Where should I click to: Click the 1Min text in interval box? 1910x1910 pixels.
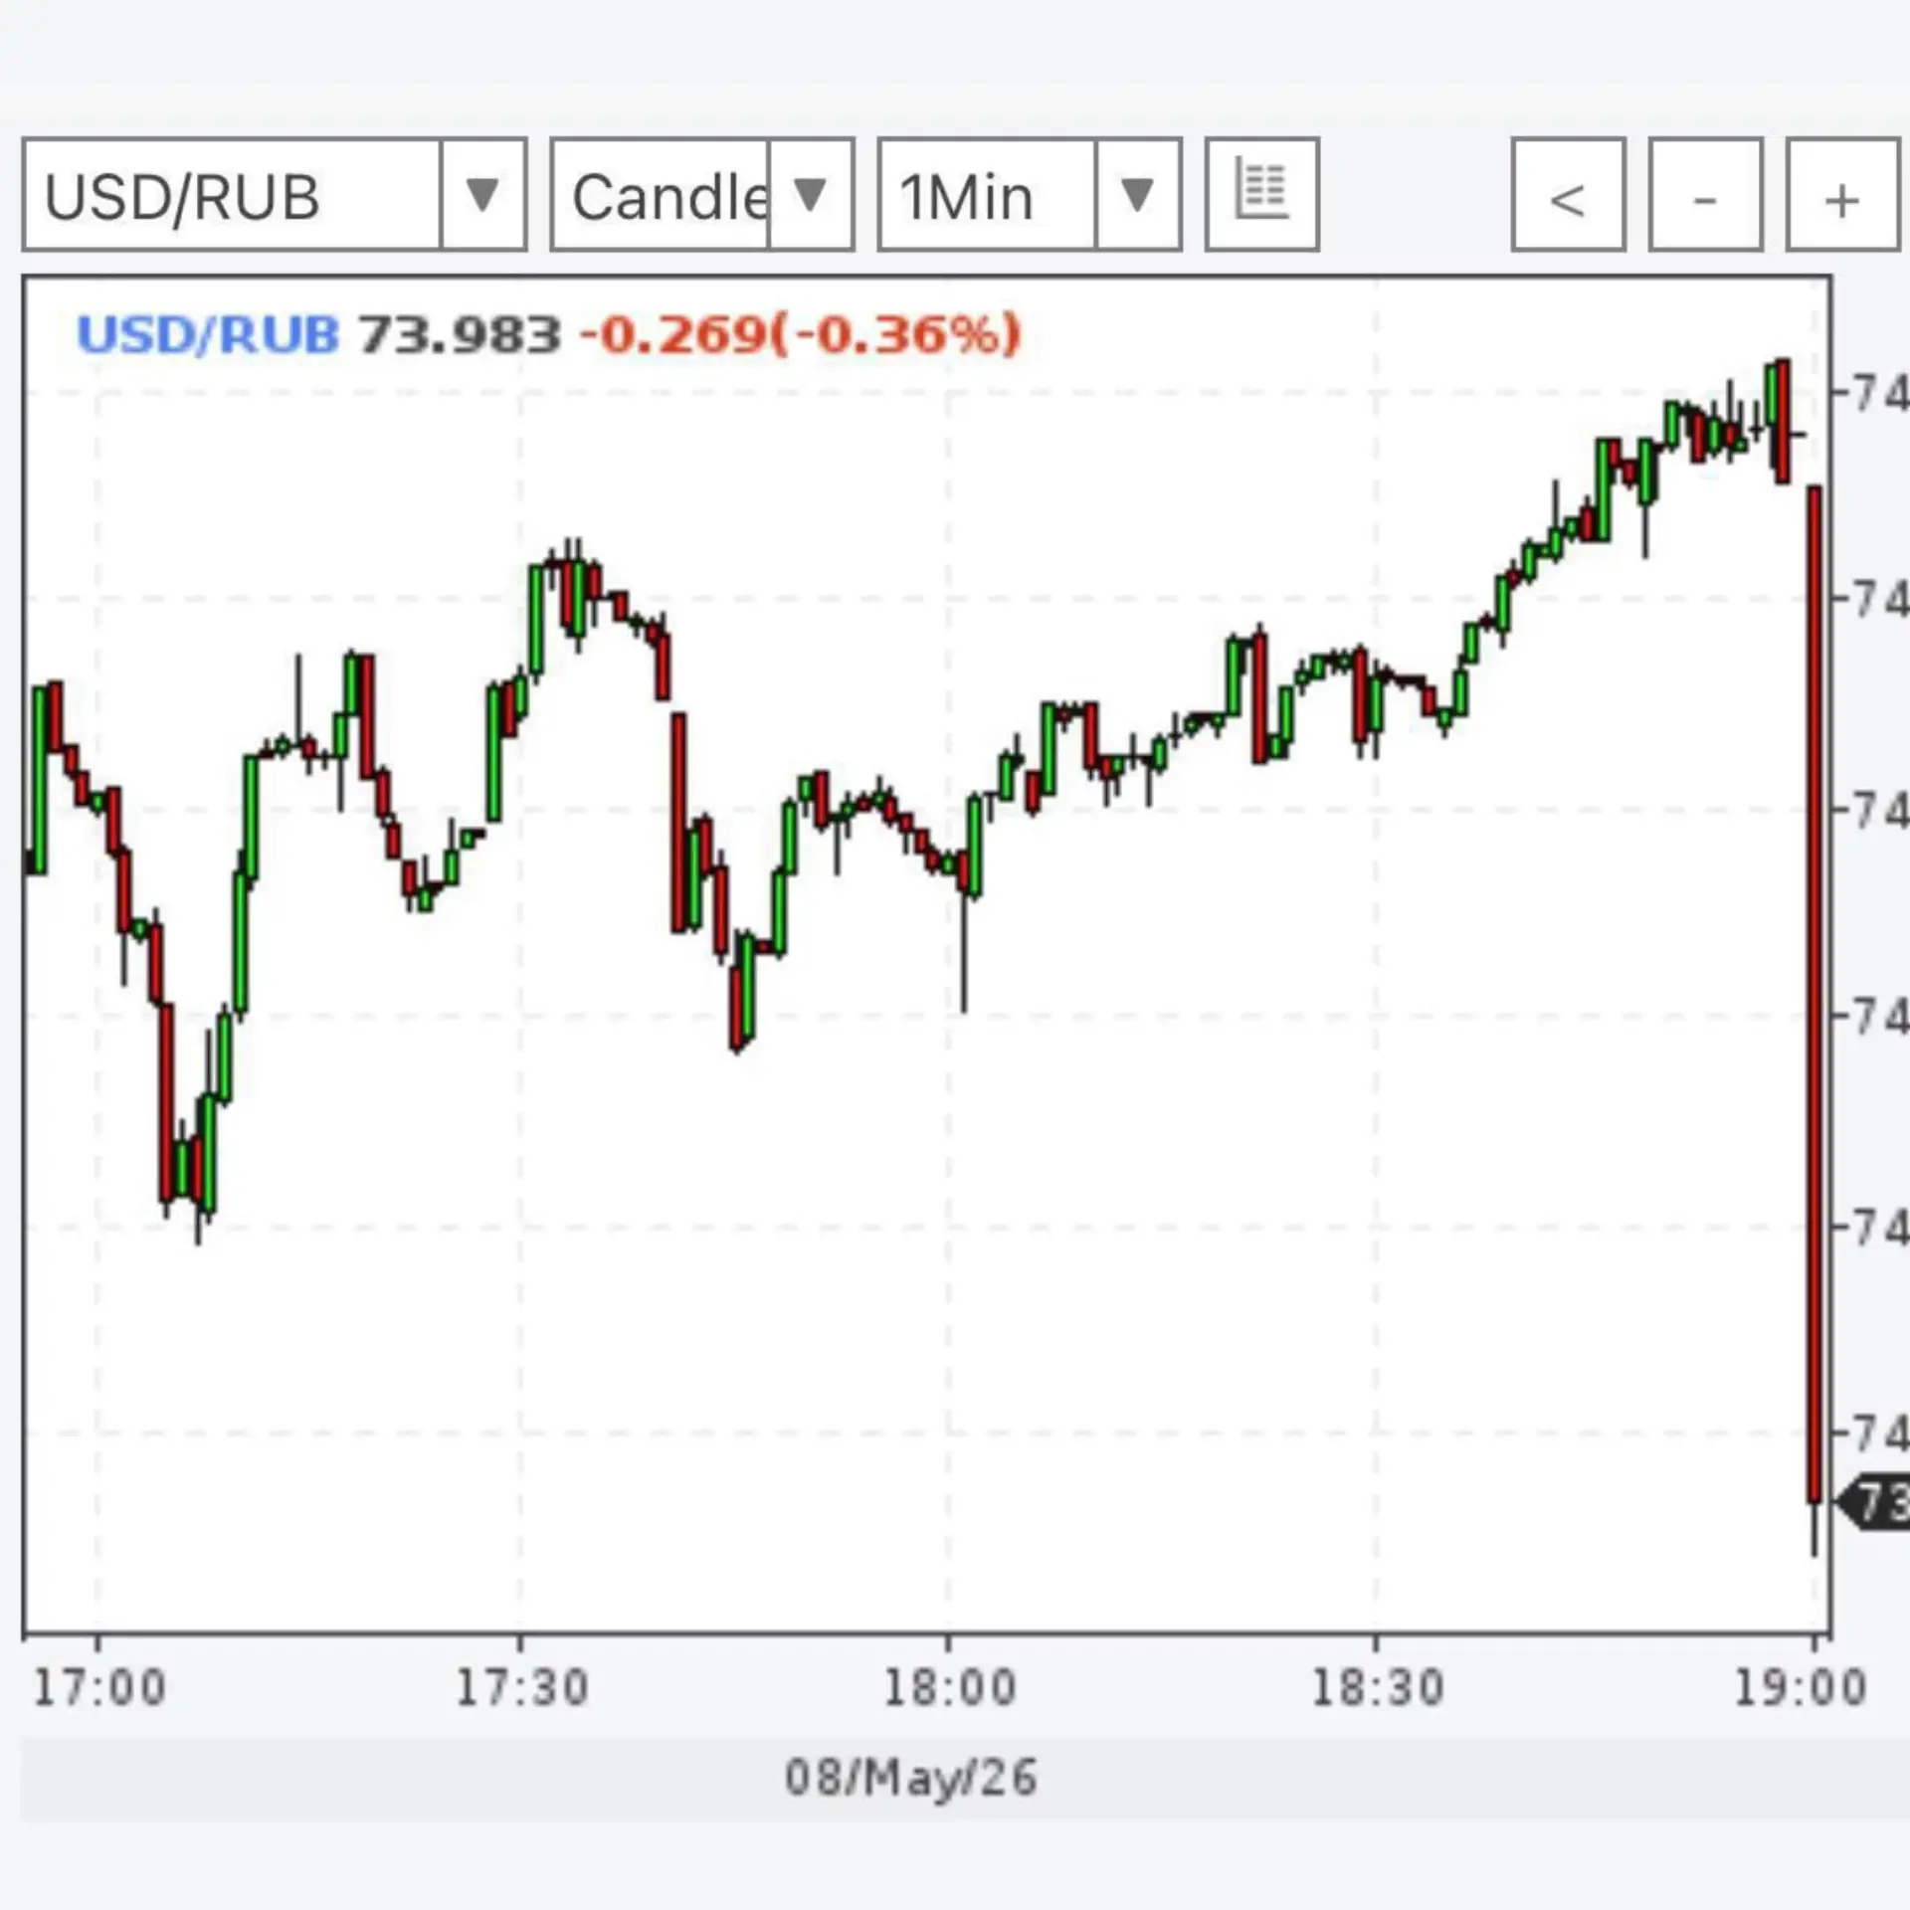pos(966,197)
